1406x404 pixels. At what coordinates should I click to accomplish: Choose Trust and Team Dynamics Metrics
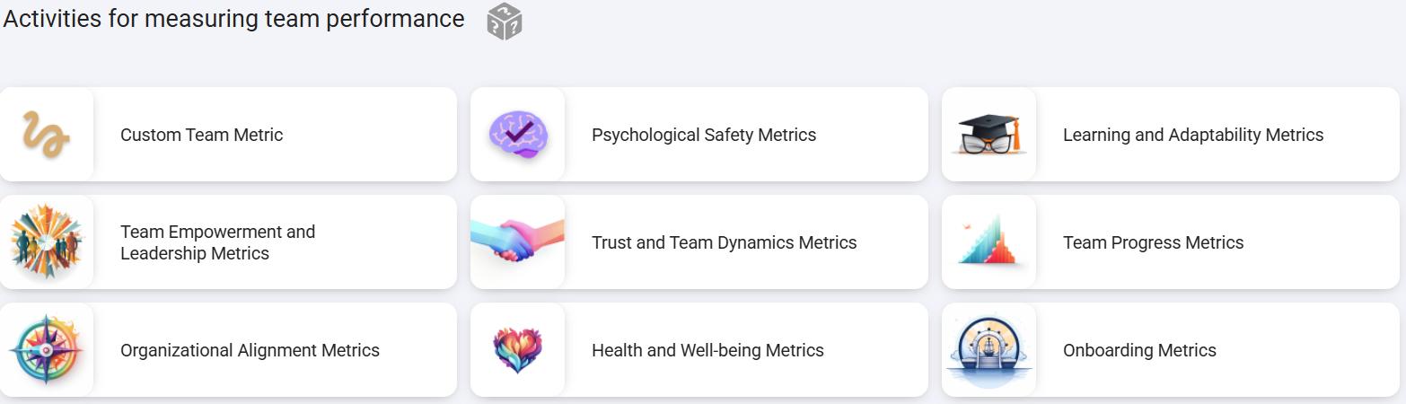click(x=699, y=242)
